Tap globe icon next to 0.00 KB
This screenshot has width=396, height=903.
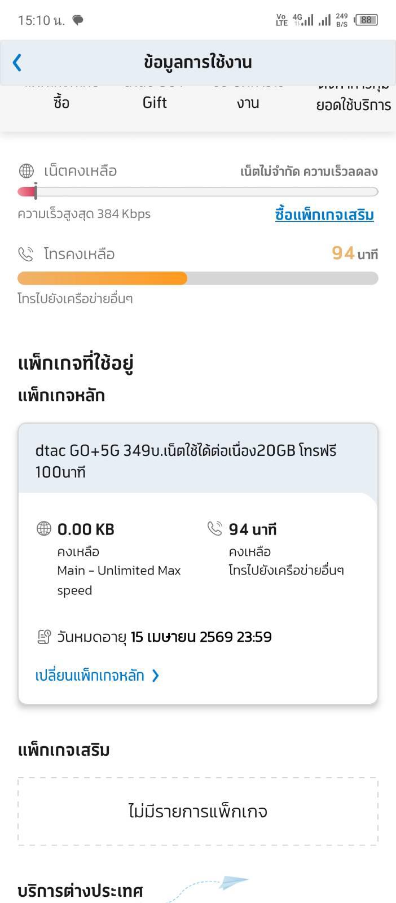tap(43, 529)
